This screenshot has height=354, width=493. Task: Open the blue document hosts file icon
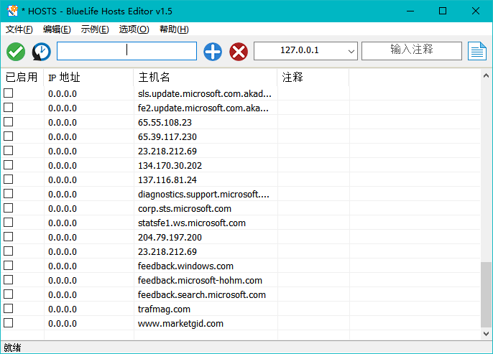[x=477, y=51]
